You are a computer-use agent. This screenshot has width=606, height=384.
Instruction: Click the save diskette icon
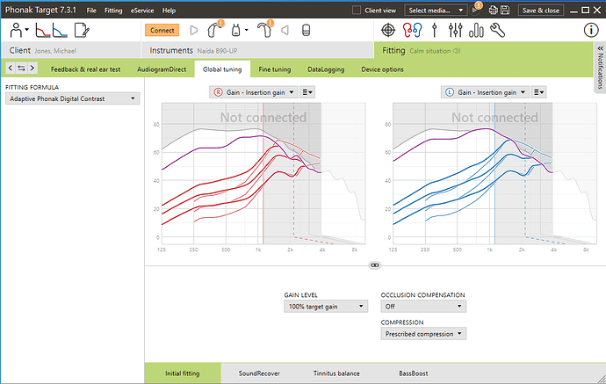pyautogui.click(x=505, y=11)
